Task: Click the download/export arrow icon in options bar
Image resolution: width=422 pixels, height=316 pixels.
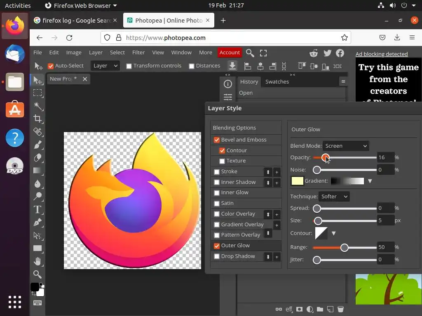Action: 232,66
